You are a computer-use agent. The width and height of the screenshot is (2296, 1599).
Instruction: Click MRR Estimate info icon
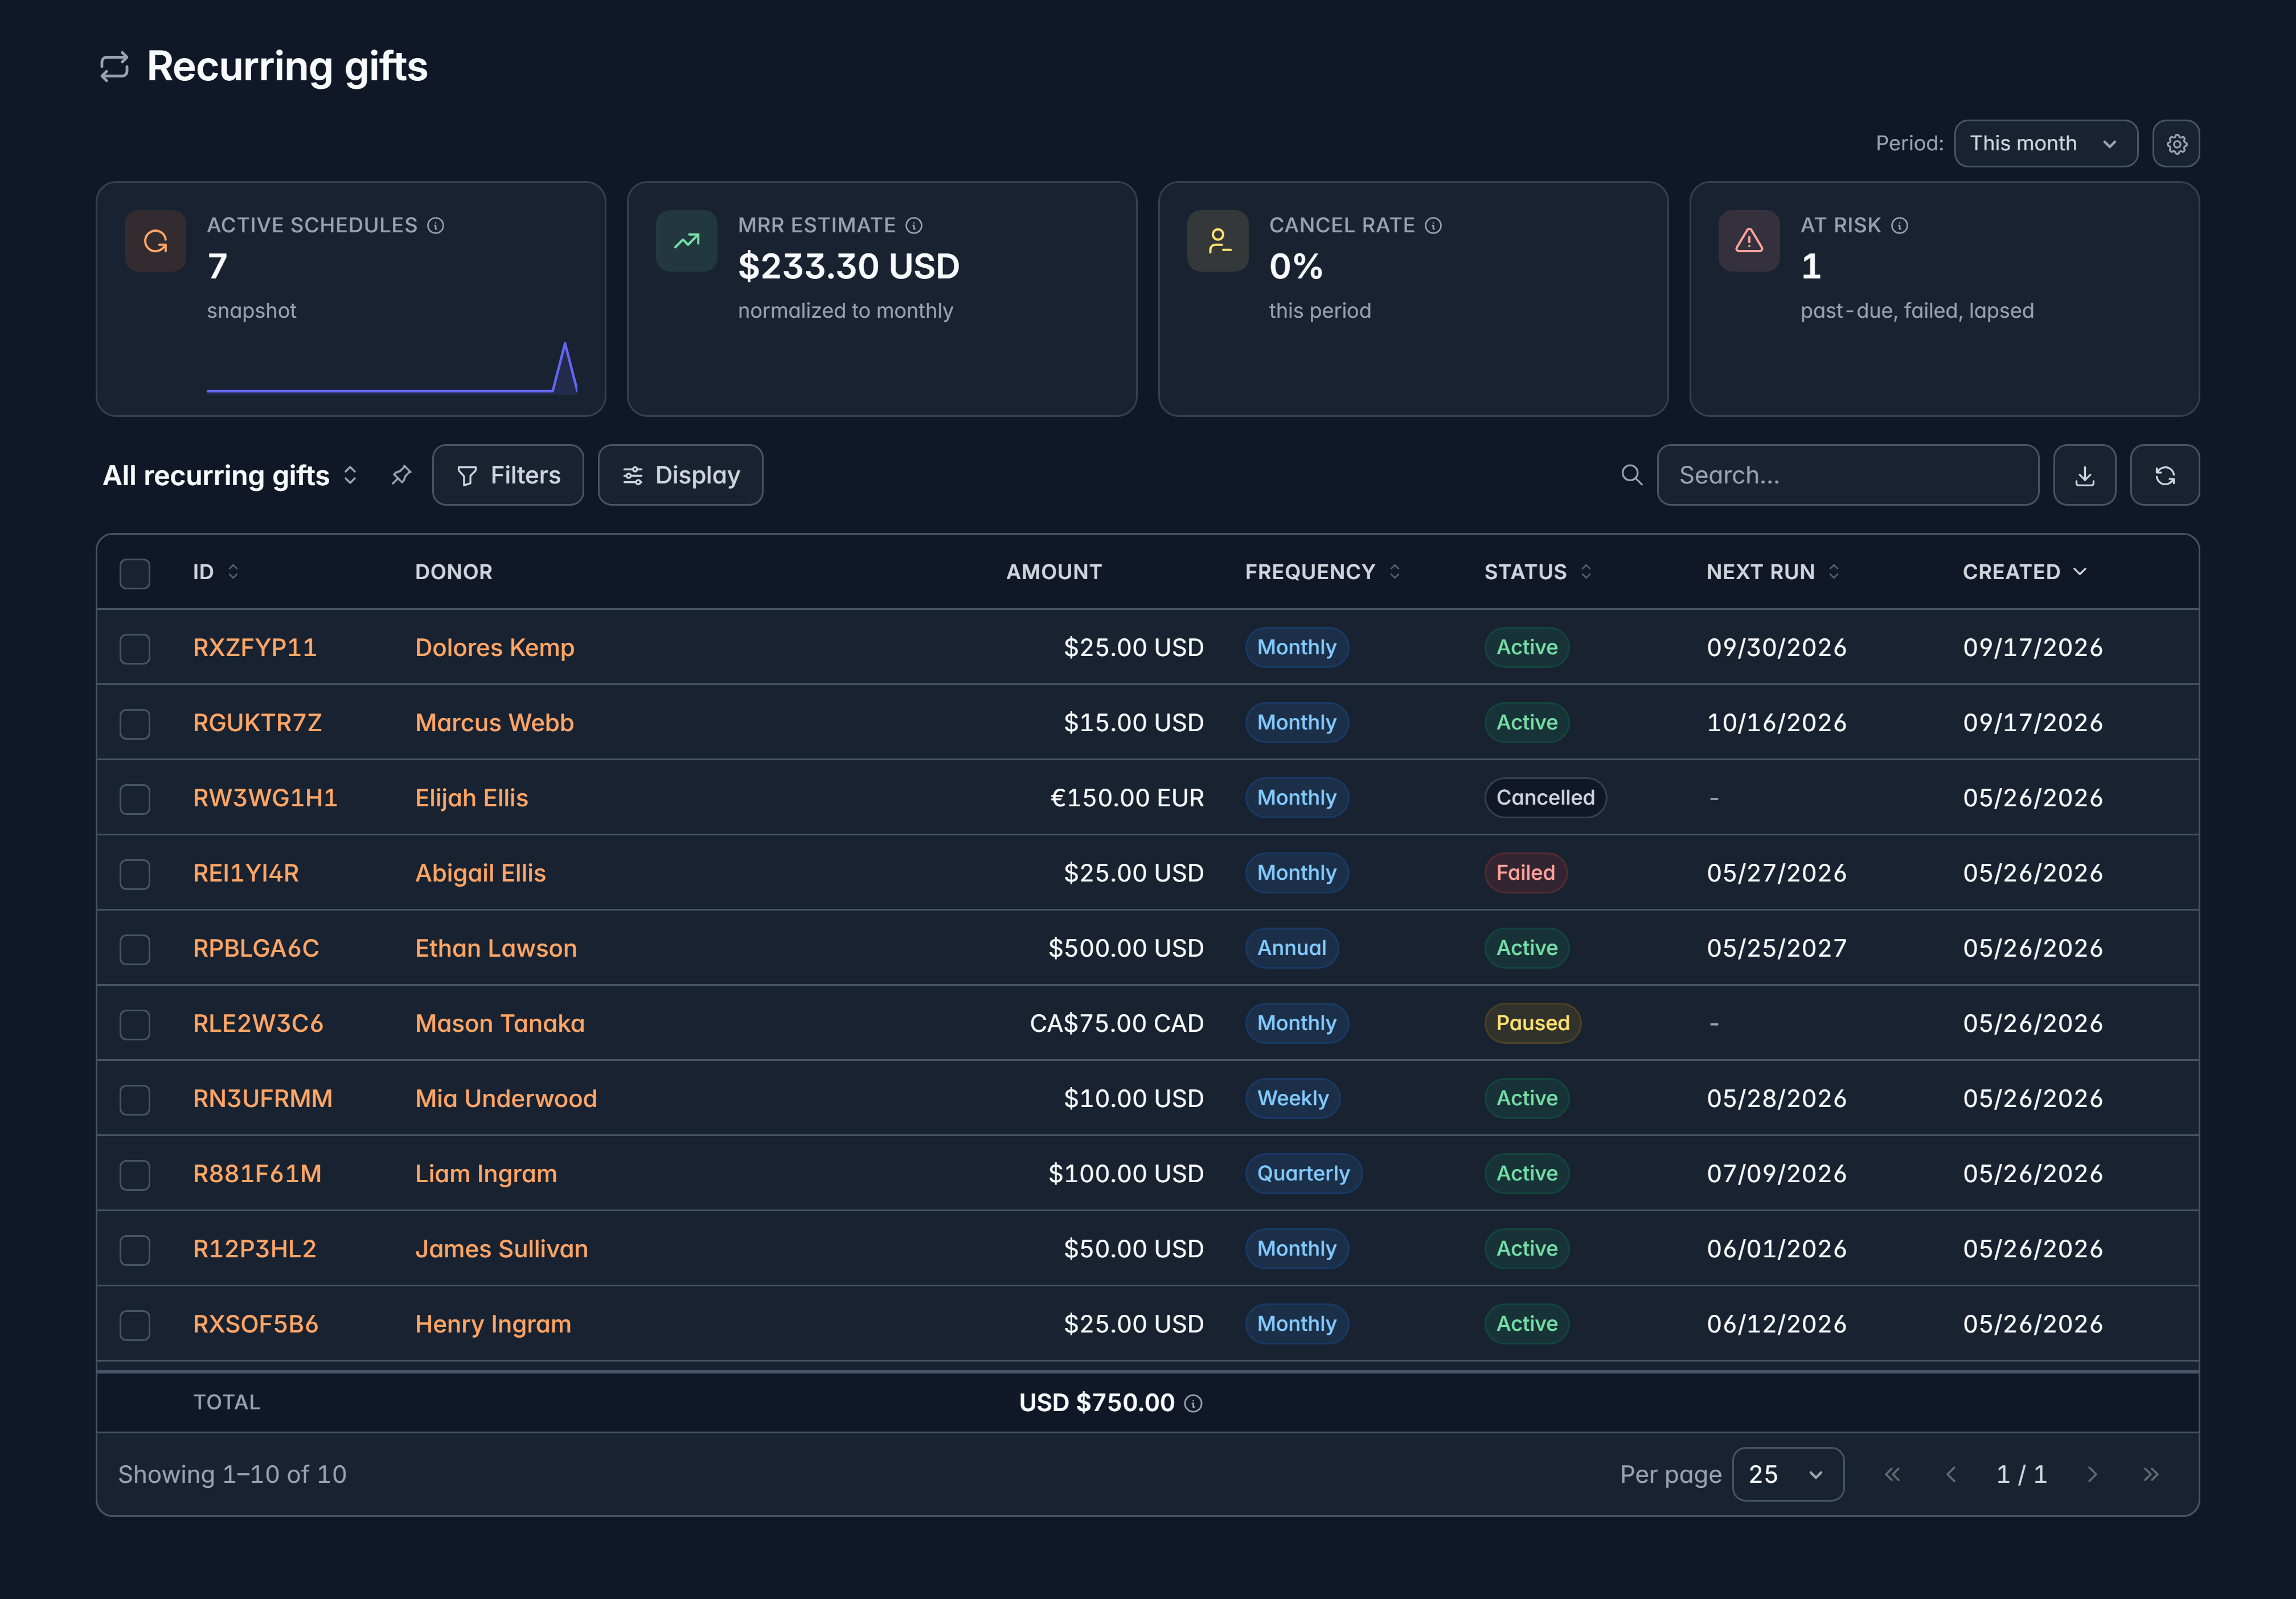point(914,226)
